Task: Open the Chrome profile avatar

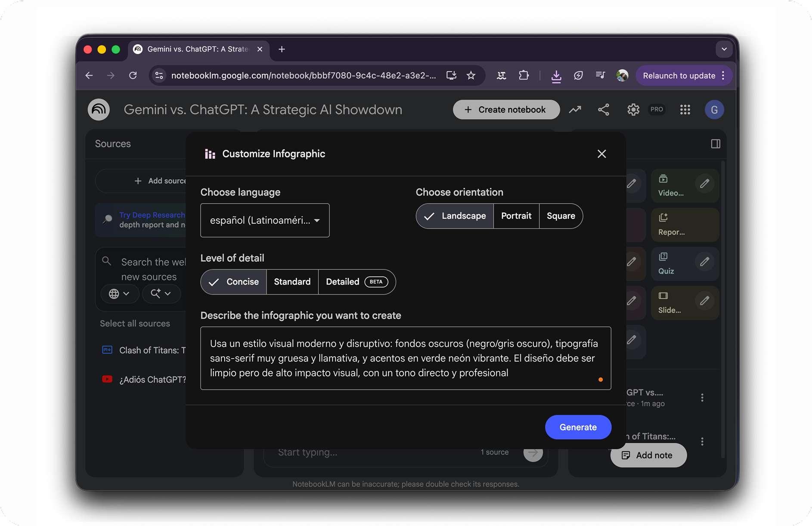Action: [622, 76]
